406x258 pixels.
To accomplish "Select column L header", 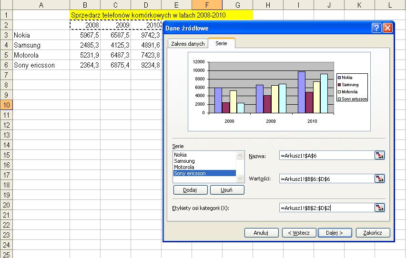I will pyautogui.click(x=390, y=5).
